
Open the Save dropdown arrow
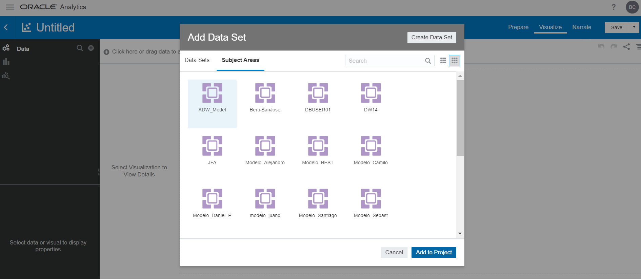pos(634,27)
